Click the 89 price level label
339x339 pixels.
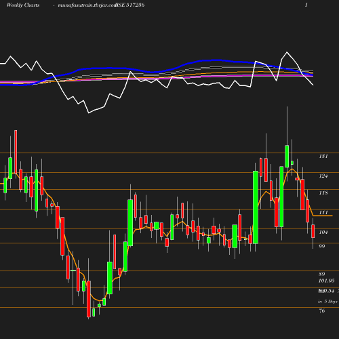click(x=322, y=274)
